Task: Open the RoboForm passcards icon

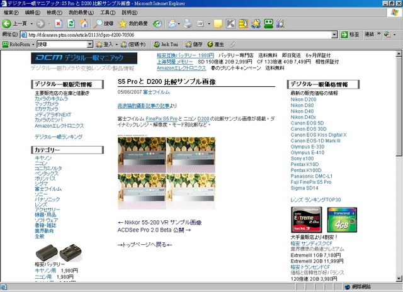Action: click(124, 45)
